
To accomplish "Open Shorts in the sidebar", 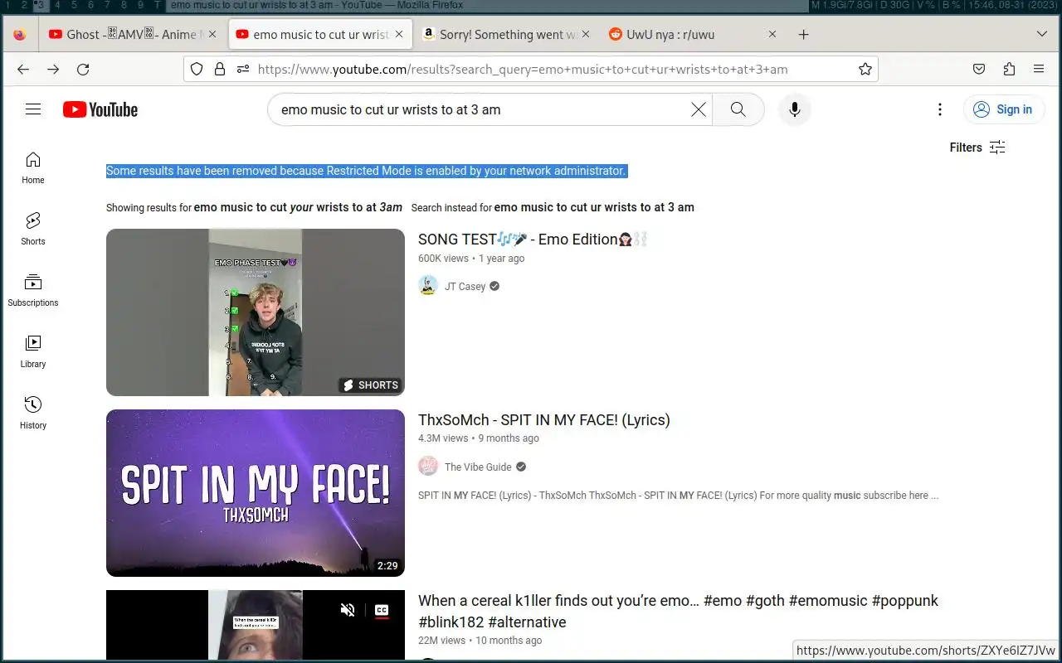I will point(33,229).
